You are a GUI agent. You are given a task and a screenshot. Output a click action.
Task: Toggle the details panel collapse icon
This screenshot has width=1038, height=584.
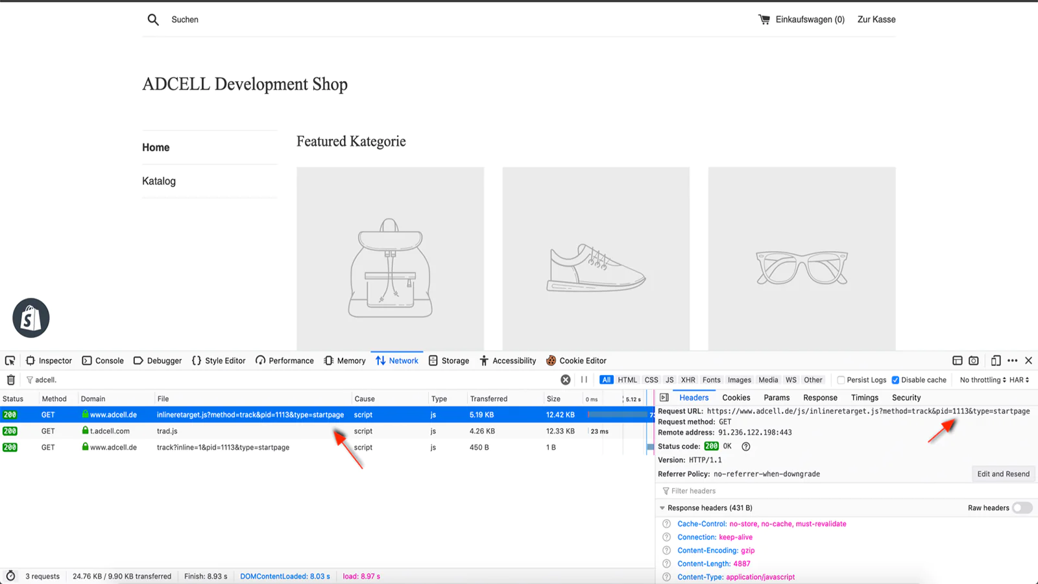[664, 398]
